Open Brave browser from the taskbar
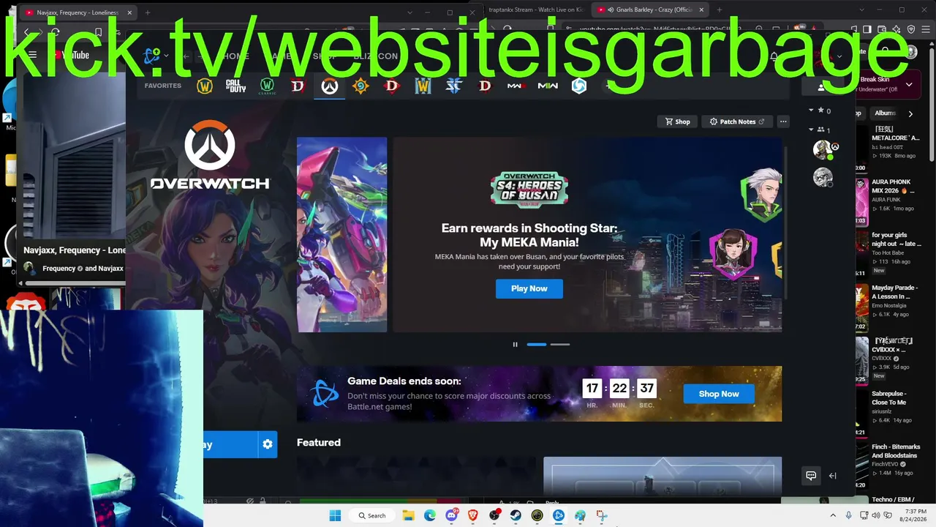 (472, 515)
